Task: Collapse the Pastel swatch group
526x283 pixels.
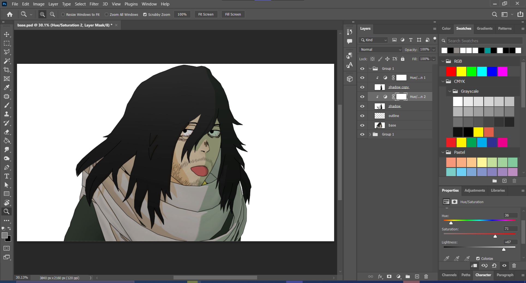Action: (x=443, y=152)
